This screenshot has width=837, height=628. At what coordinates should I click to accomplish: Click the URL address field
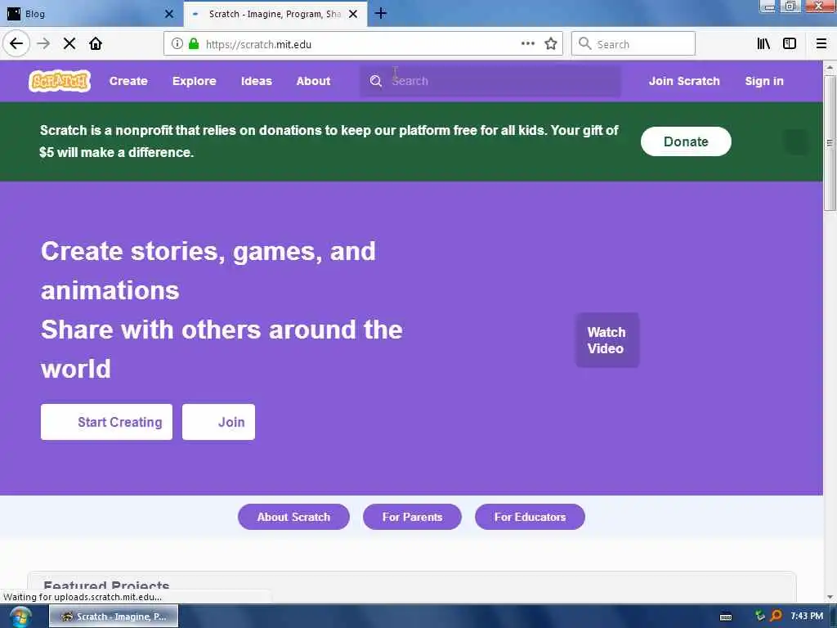[363, 44]
